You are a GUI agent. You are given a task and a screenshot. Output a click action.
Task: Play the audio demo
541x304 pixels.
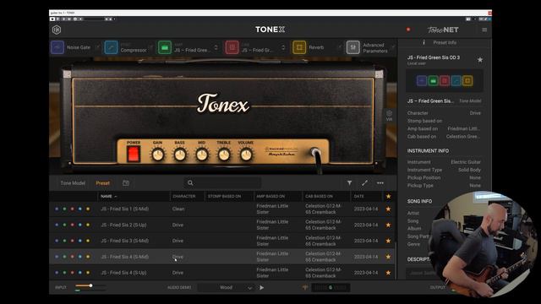point(262,287)
